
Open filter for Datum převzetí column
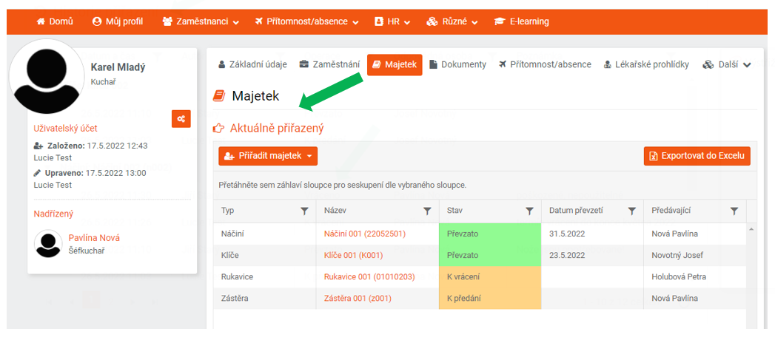(631, 211)
